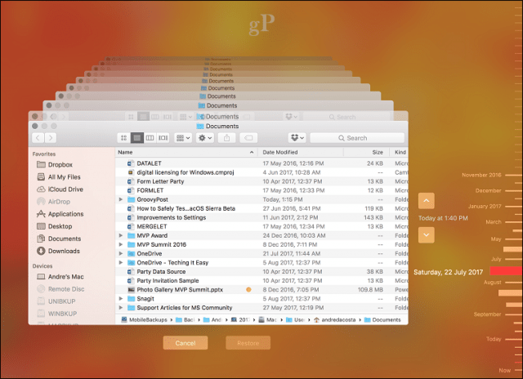Go to later backup with down arrow

pyautogui.click(x=427, y=235)
